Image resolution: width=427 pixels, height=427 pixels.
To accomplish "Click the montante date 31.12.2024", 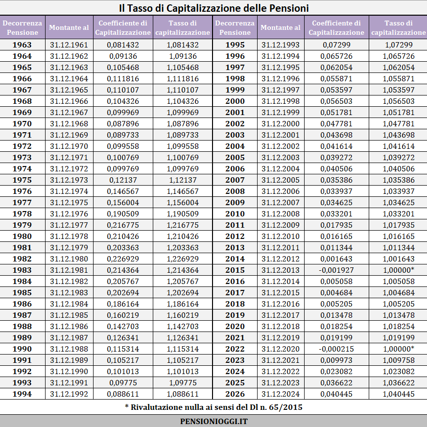I will click(x=281, y=394).
